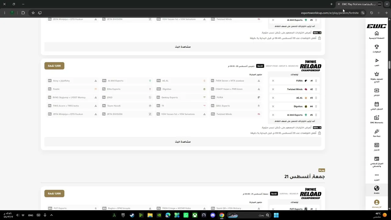Open the EWC home page icon in sidebar
This screenshot has width=391, height=220.
click(377, 34)
